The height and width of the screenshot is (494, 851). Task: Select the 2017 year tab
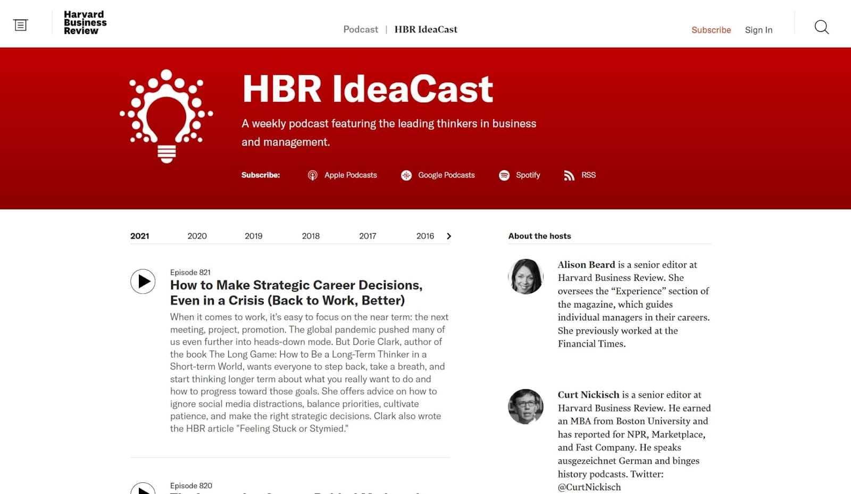point(368,236)
